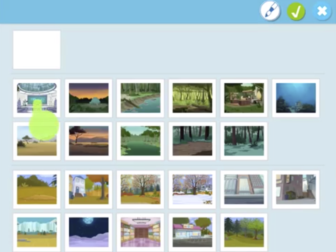Choose the savanna sunset tree background
This screenshot has height=252, width=336.
(x=88, y=141)
